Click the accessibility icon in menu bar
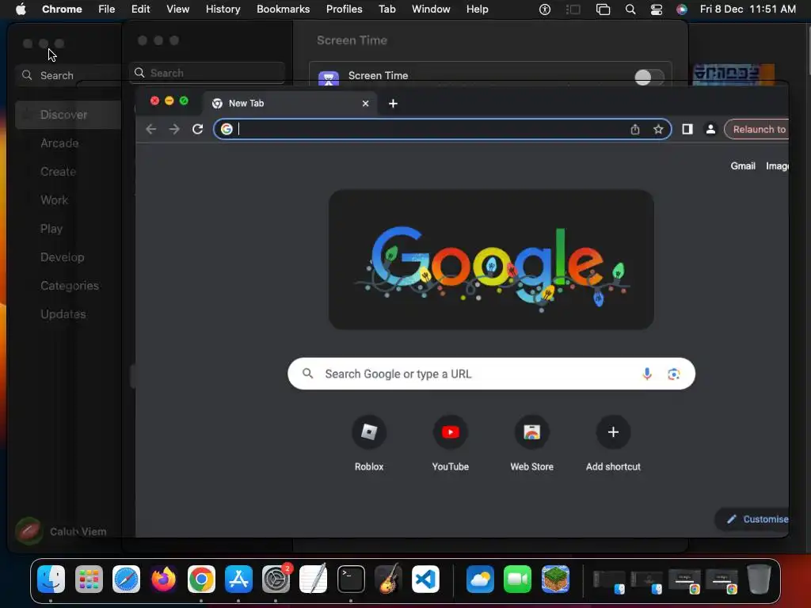 545,9
